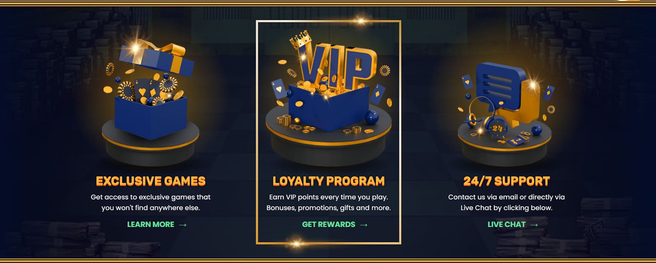Click the Contact us via email text
Viewport: 656px width, 263px height.
click(x=506, y=202)
